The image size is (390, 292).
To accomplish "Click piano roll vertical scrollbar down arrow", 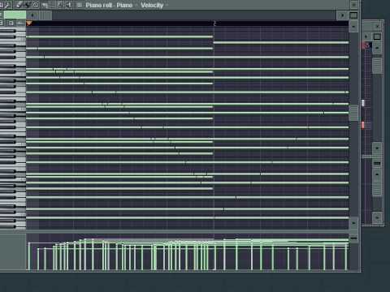I will [353, 223].
